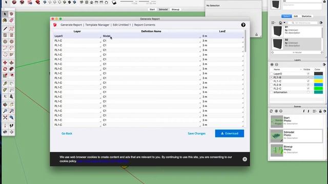Choose the Walk footprints tool
The width and height of the screenshot is (328, 184).
[x=11, y=126]
